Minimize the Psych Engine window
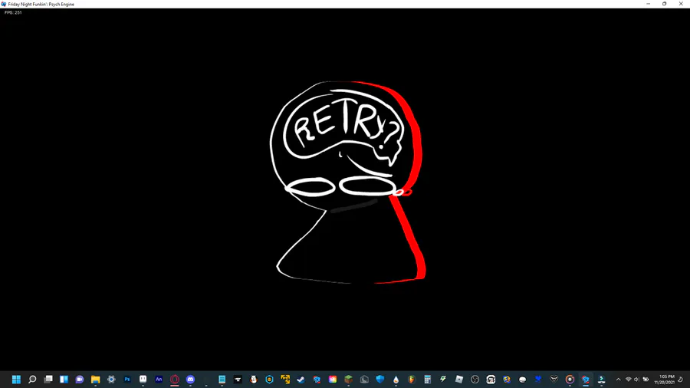Screen dimensions: 690x388 coord(648,4)
